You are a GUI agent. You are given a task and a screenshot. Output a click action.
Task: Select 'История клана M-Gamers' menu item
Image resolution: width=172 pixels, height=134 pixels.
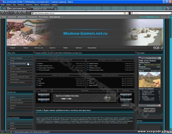20,71
